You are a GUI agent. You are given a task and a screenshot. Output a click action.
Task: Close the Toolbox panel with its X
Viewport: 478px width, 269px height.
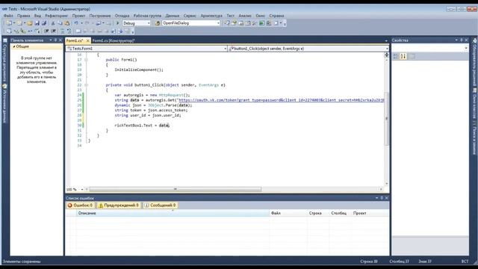coord(60,40)
